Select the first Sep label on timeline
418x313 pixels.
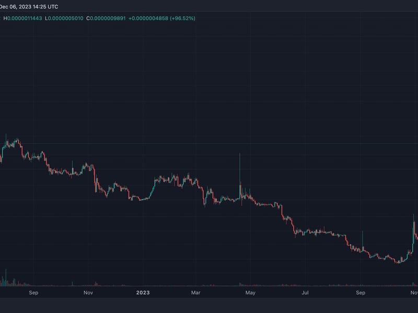[x=33, y=293]
